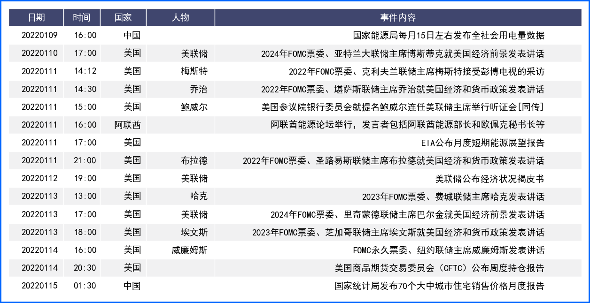Click EIA公布月度短期能源展望报告 event
Screen dimensions: 590x303
pos(483,143)
